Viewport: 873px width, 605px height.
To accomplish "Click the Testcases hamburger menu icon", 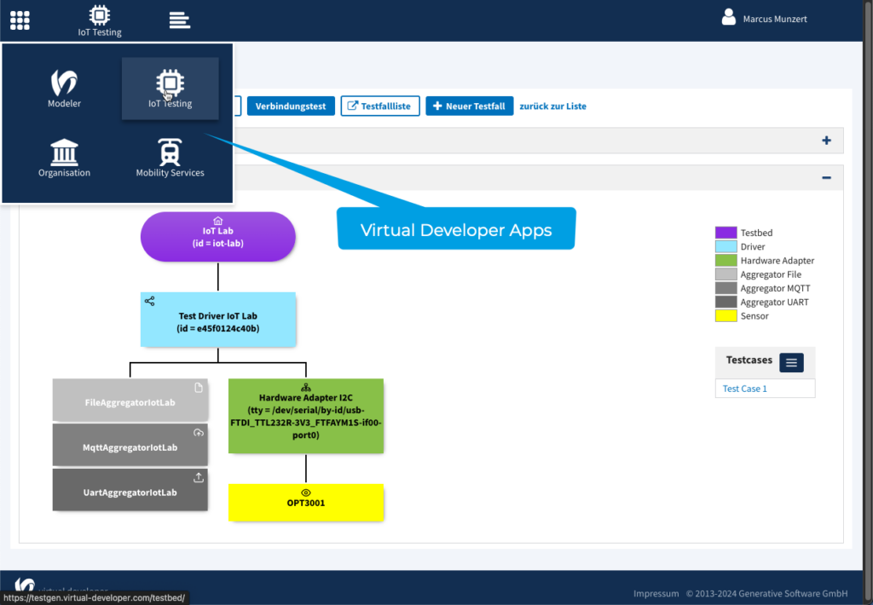I will pyautogui.click(x=790, y=362).
